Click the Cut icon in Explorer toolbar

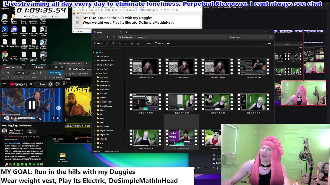pos(107,43)
